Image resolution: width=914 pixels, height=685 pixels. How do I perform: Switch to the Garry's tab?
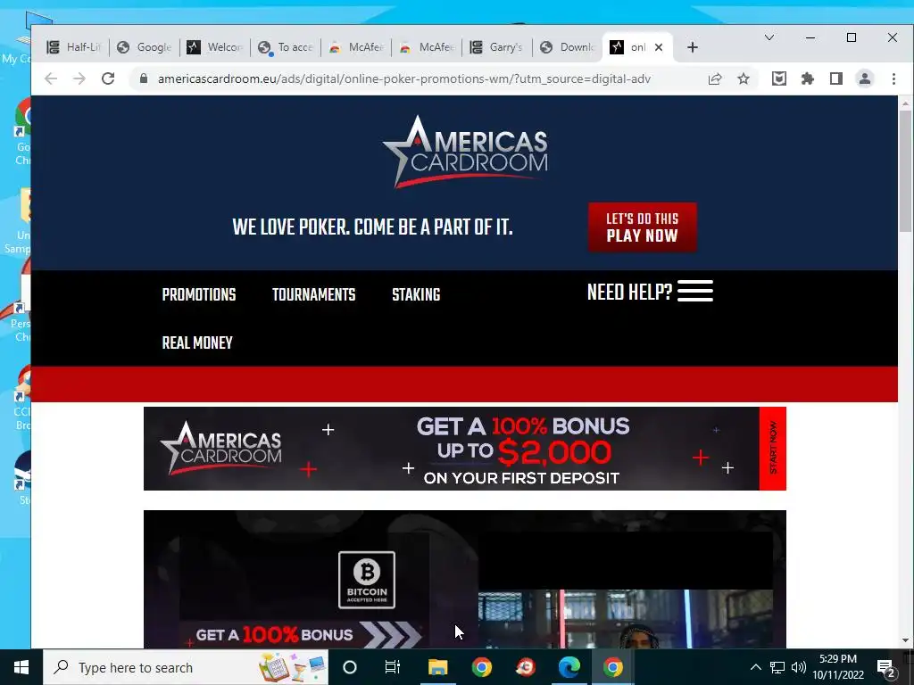tap(497, 47)
